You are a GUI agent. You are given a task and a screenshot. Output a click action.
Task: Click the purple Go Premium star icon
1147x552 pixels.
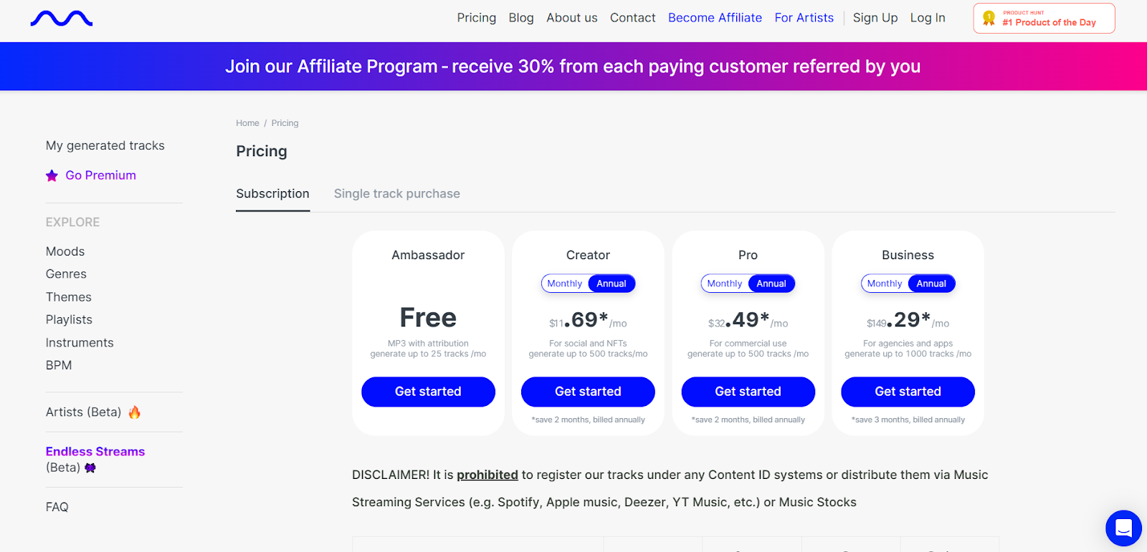click(52, 175)
